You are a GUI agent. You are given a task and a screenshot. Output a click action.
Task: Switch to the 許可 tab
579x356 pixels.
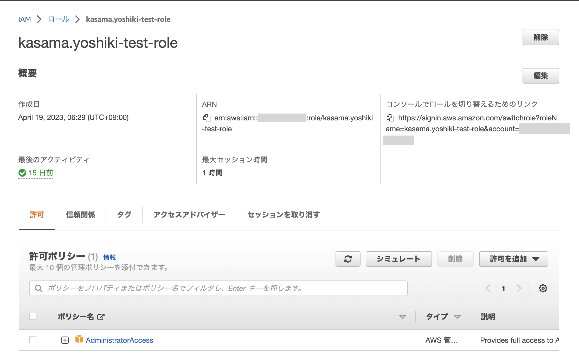tap(37, 215)
